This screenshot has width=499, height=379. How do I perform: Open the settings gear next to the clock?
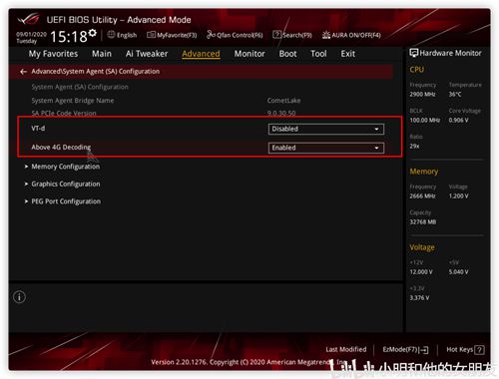(x=93, y=33)
